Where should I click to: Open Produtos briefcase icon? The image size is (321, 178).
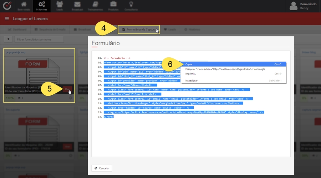click(114, 6)
